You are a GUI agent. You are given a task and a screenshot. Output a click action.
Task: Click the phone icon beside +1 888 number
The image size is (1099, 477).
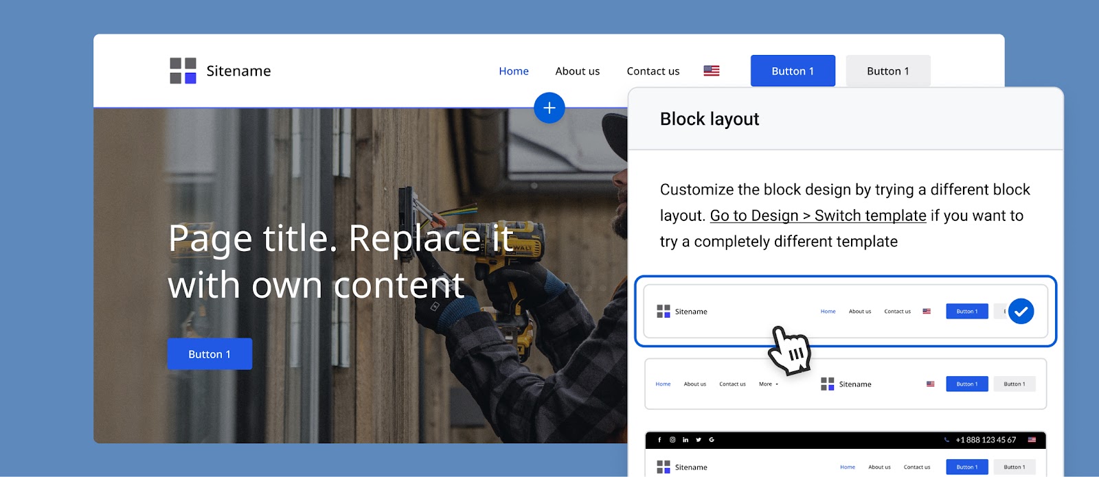947,440
